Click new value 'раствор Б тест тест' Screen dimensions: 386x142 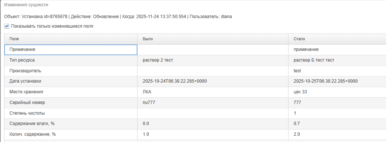click(314, 60)
